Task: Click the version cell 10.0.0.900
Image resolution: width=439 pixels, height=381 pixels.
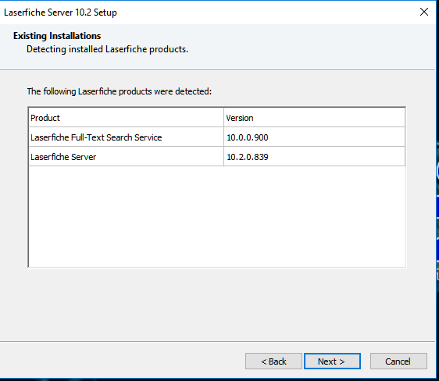Action: 247,137
